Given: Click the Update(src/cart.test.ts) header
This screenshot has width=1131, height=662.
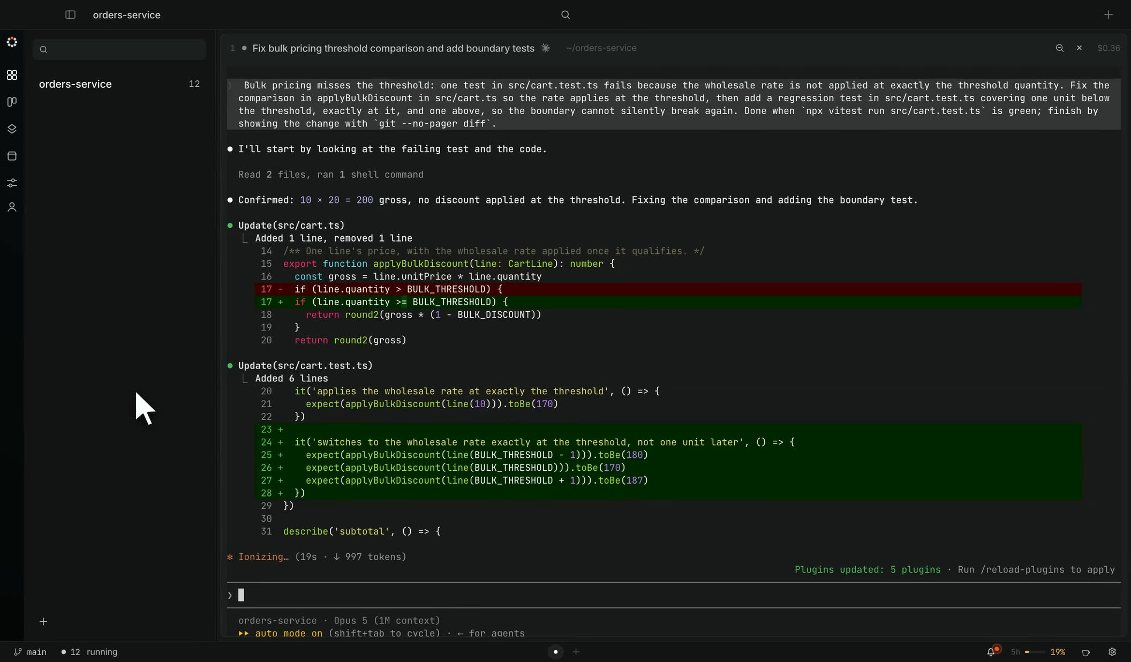Looking at the screenshot, I should [305, 366].
